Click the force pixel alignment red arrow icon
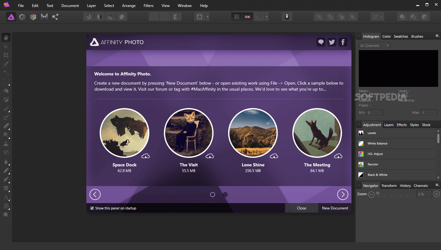This screenshot has width=441, height=250. tap(247, 17)
